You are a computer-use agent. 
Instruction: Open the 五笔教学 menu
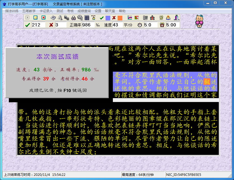[29, 11]
